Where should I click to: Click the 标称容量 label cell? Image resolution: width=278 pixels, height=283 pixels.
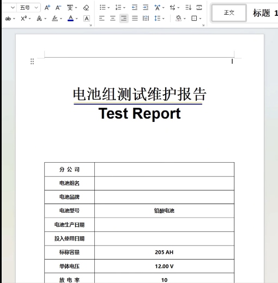click(69, 253)
